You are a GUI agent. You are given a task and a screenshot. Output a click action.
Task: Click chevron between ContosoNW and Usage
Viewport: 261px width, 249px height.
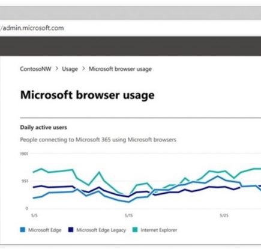(57, 69)
